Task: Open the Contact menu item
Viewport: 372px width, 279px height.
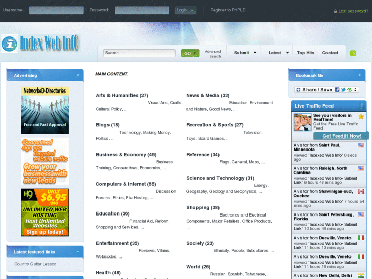Action: pyautogui.click(x=330, y=53)
